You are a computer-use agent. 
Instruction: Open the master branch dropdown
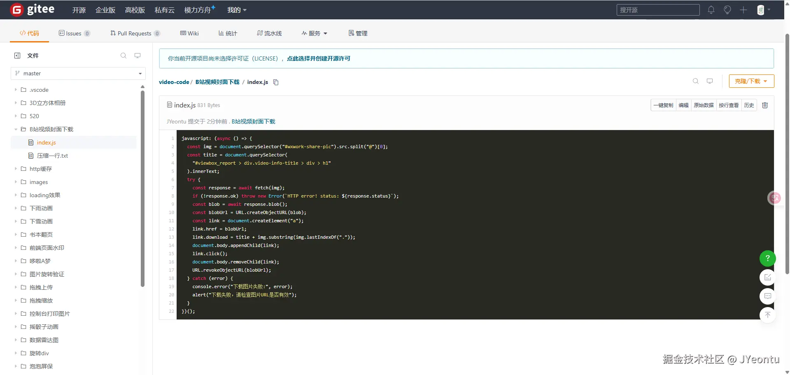[78, 73]
